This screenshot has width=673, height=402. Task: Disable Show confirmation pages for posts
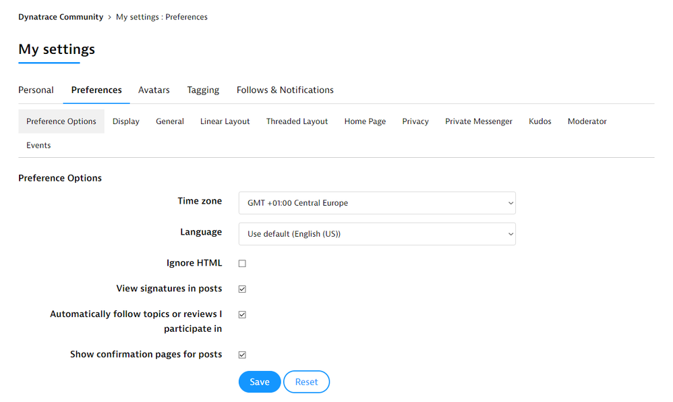pos(242,355)
